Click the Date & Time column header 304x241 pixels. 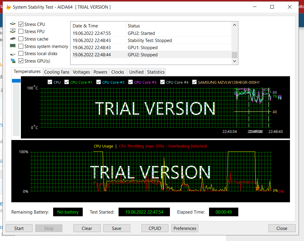pos(98,26)
